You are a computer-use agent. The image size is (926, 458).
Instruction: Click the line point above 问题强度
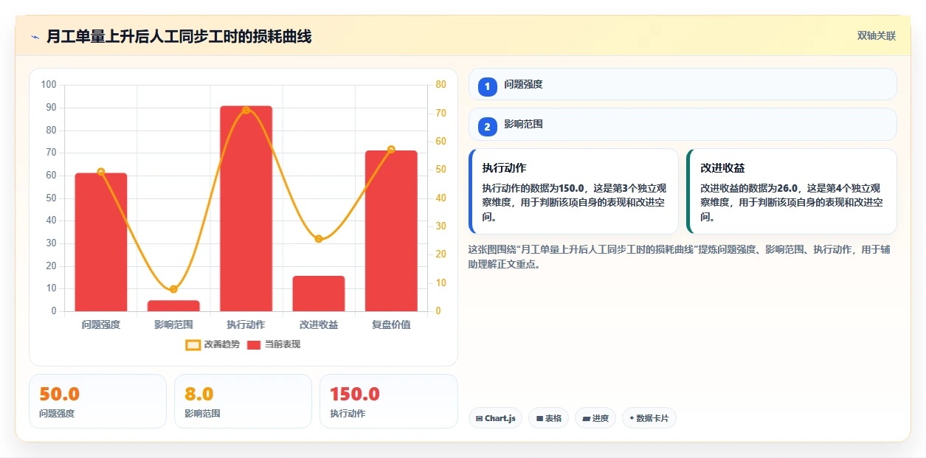pyautogui.click(x=101, y=172)
